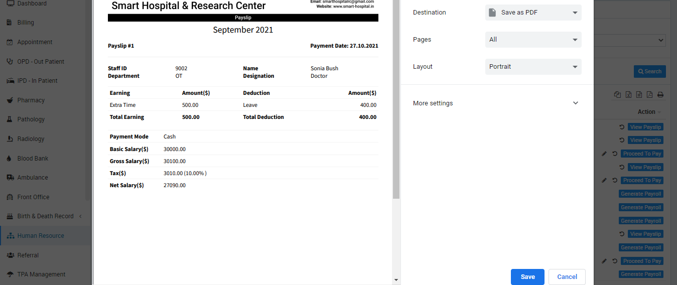677x285 pixels.
Task: Click the CSV export icon in table toolbar
Action: click(x=639, y=95)
